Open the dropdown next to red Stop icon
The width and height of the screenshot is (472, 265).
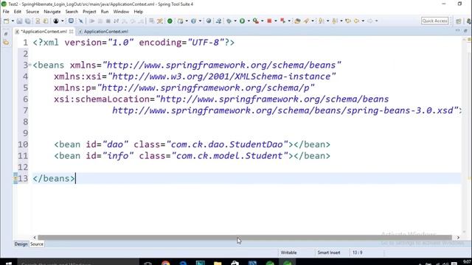[x=275, y=21]
